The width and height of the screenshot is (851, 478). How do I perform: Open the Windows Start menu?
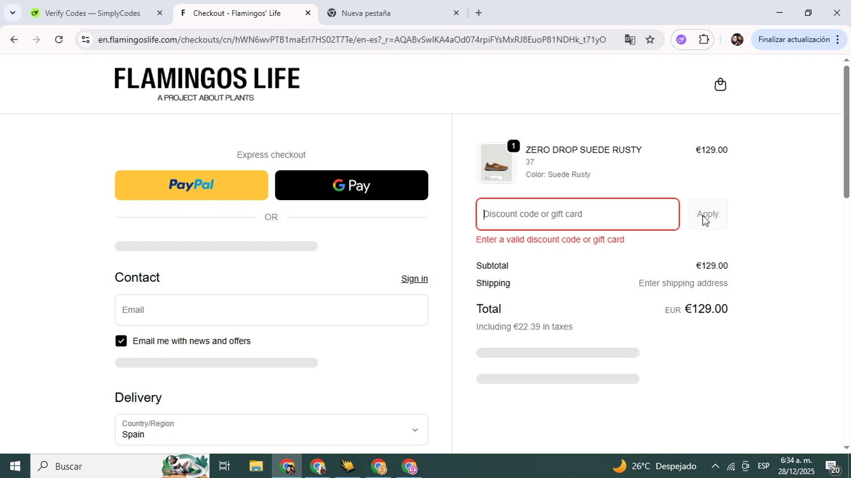(15, 466)
